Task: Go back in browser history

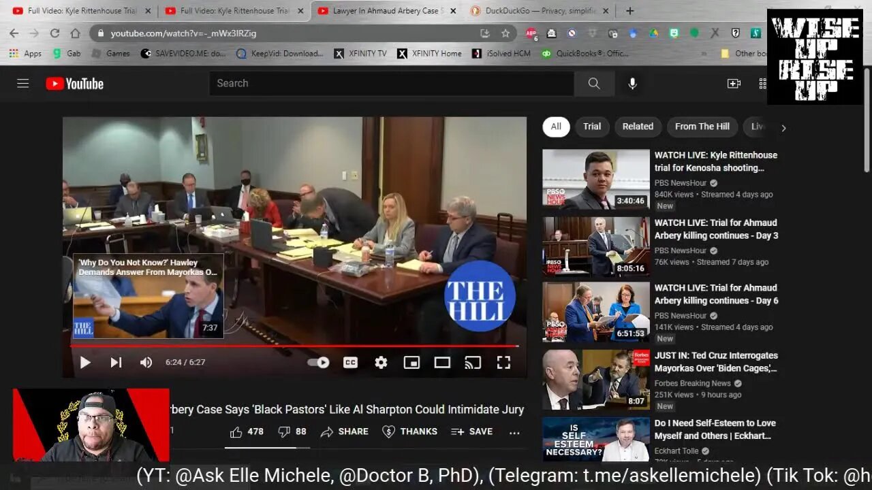Action: tap(14, 33)
